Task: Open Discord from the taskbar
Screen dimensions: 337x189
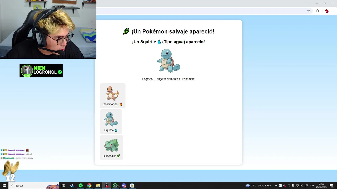Action: pyautogui.click(x=124, y=186)
